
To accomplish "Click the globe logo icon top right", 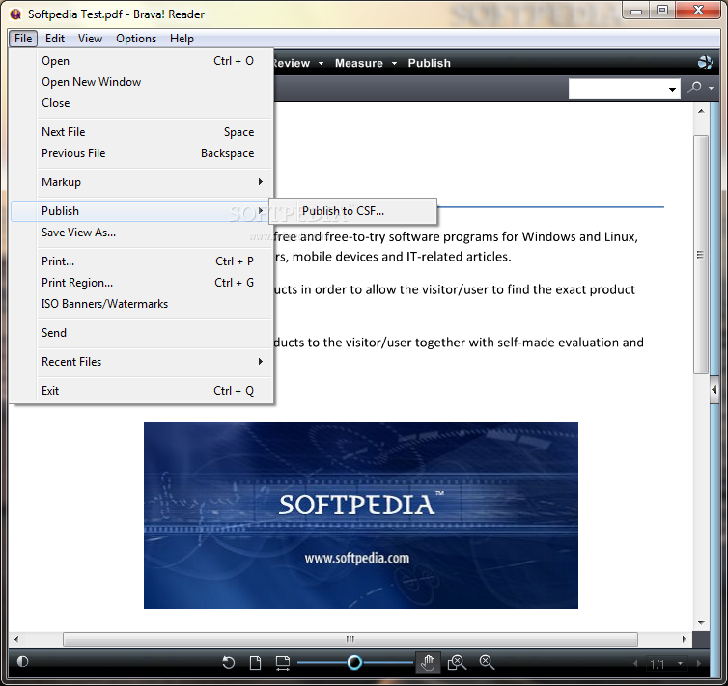I will click(x=705, y=62).
